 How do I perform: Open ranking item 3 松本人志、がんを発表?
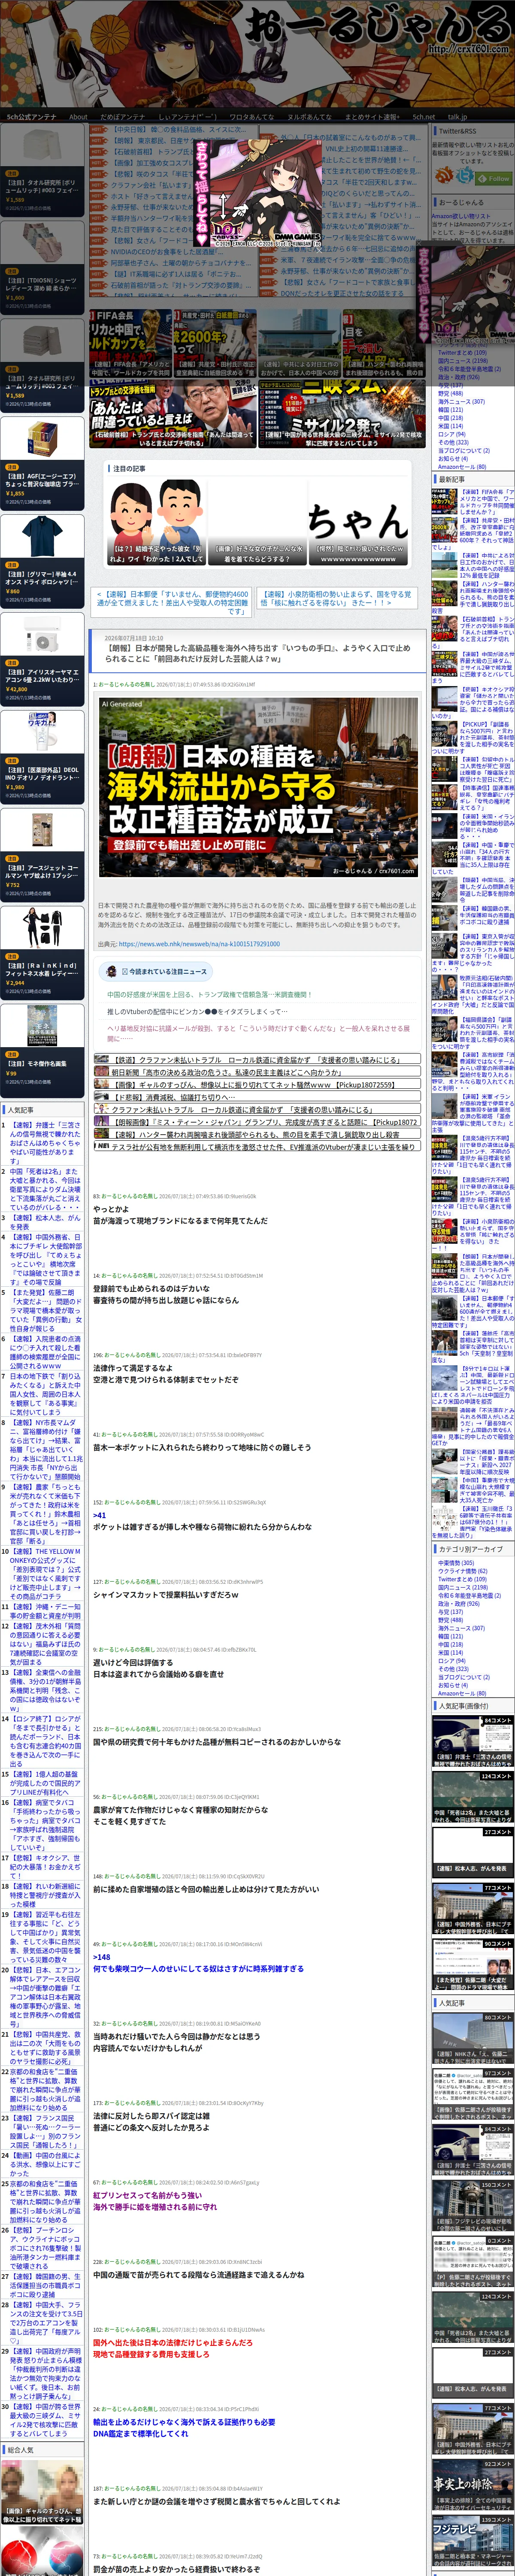pyautogui.click(x=45, y=1223)
